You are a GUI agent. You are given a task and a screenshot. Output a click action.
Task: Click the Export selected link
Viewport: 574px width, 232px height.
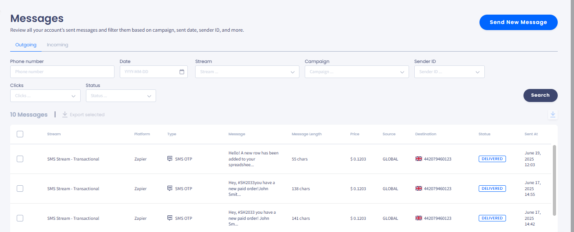pyautogui.click(x=83, y=115)
